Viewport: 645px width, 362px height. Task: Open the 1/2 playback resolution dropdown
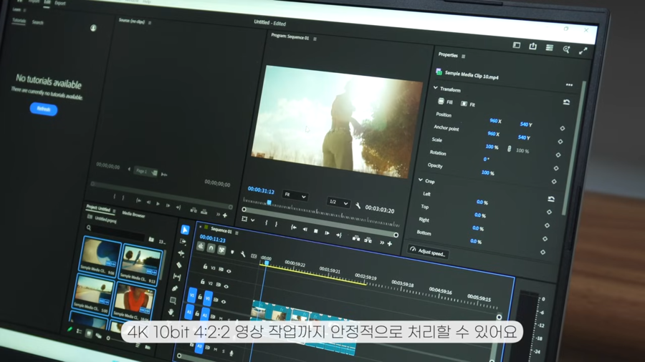click(338, 202)
